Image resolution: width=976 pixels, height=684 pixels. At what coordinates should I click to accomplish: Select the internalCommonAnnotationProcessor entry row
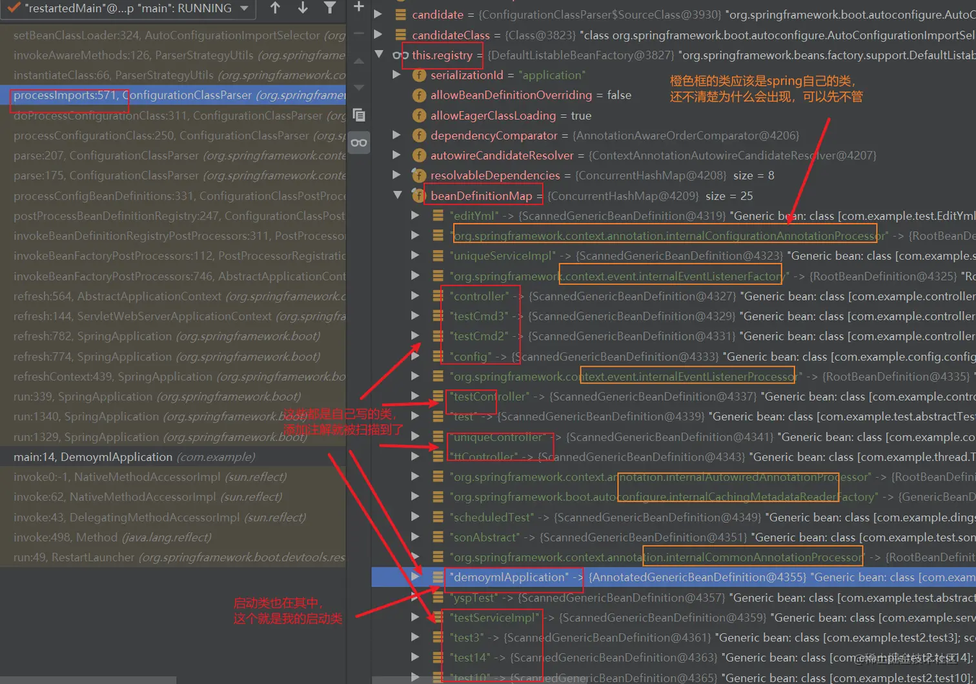[x=673, y=557]
